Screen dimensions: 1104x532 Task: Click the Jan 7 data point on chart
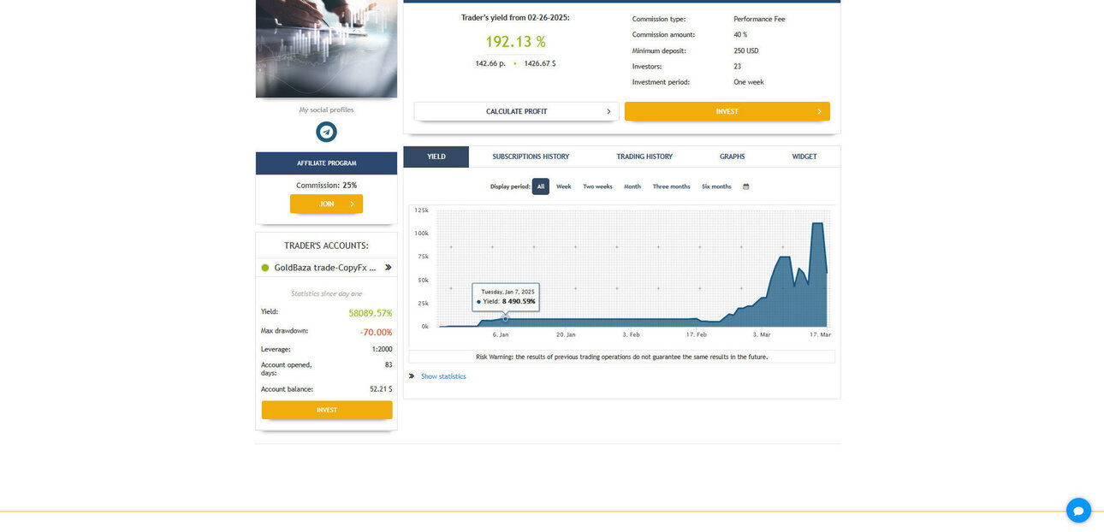point(505,318)
